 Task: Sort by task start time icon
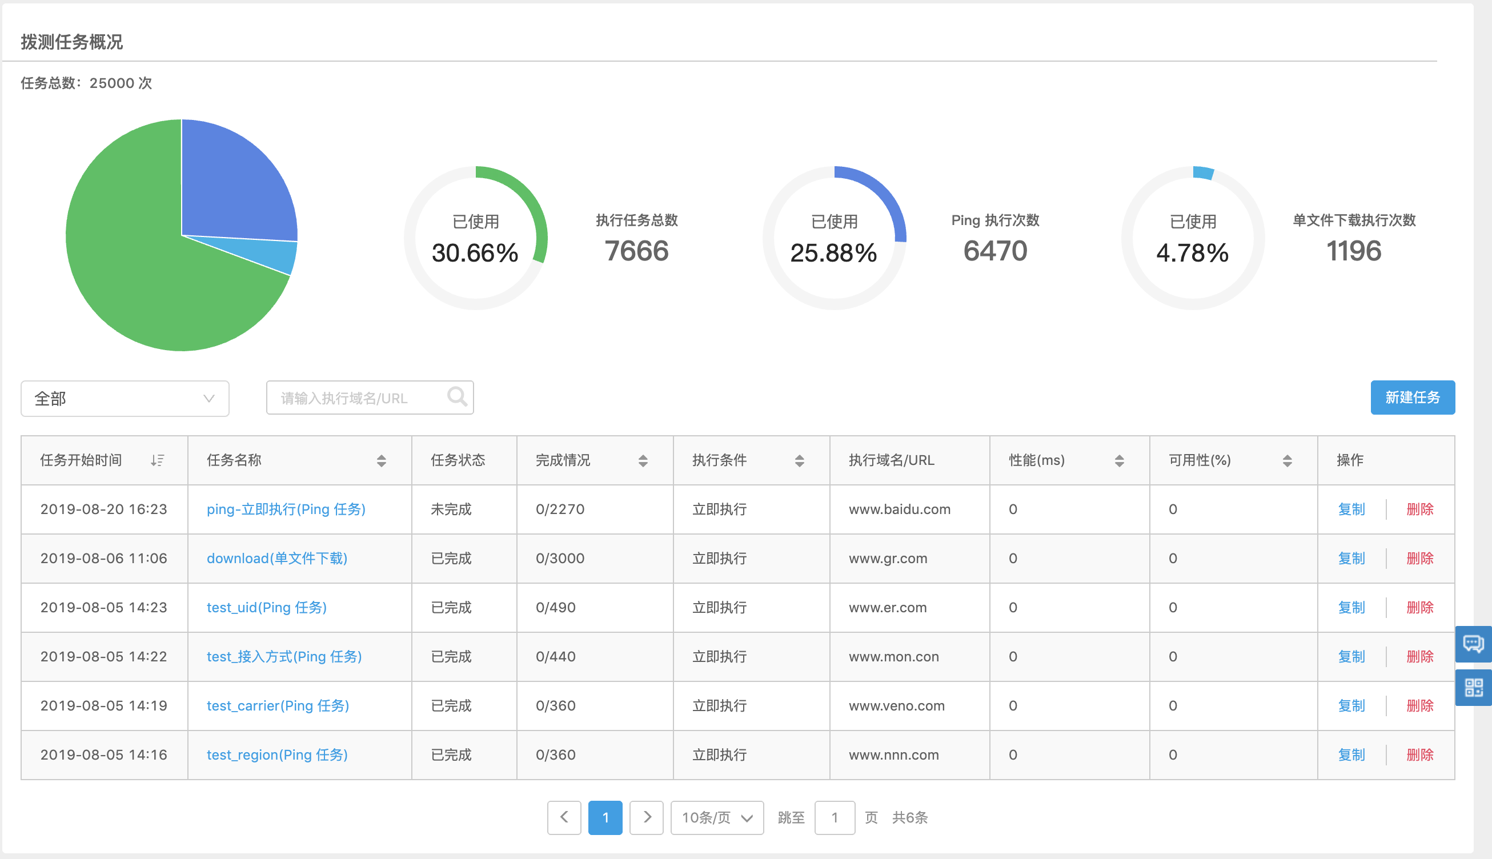157,460
